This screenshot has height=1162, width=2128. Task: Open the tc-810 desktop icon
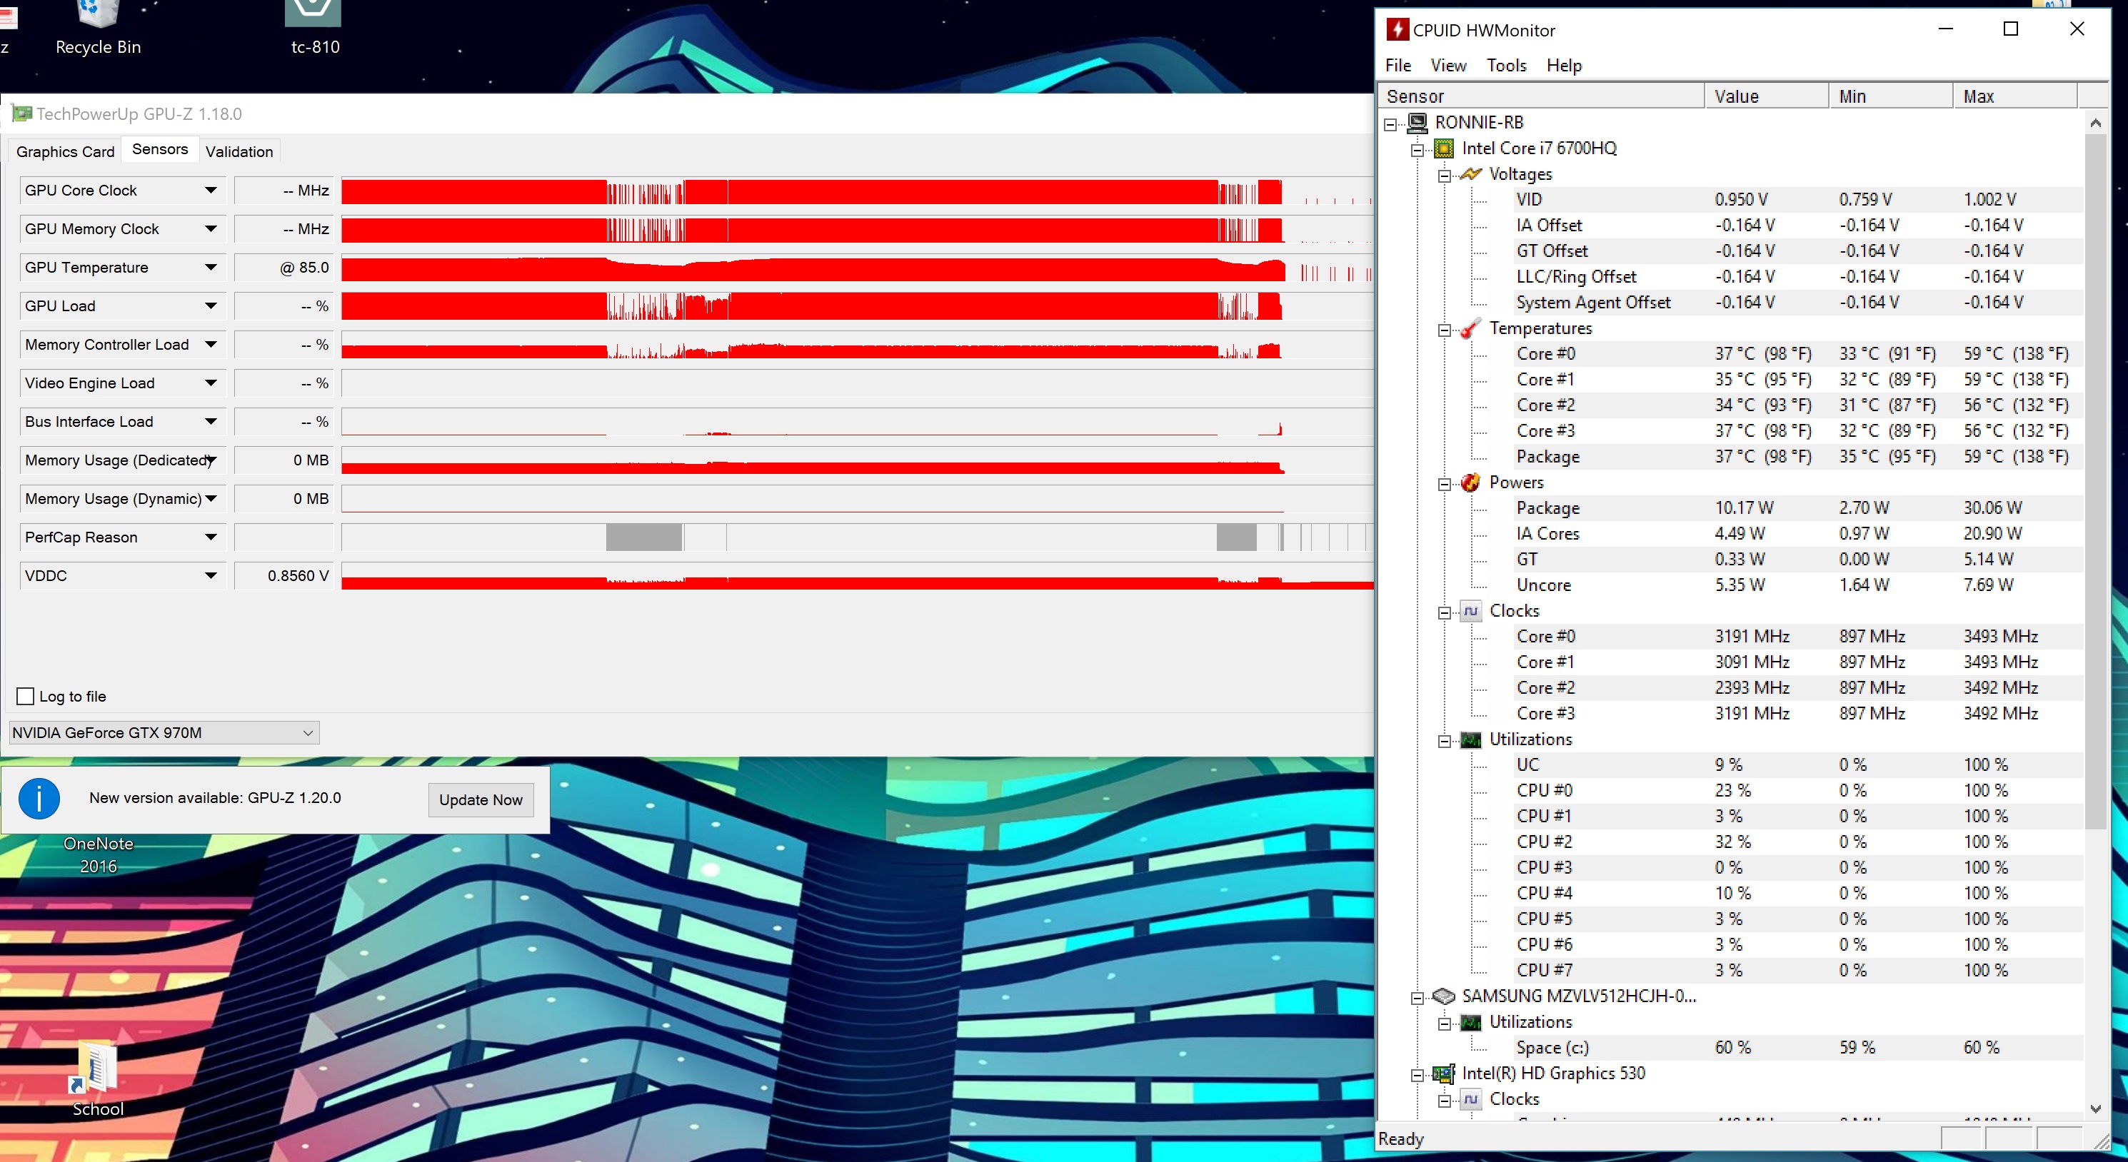315,27
